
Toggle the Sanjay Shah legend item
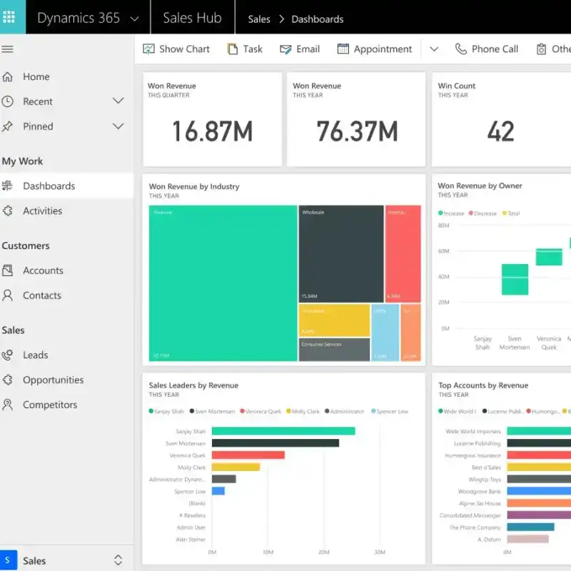(166, 412)
